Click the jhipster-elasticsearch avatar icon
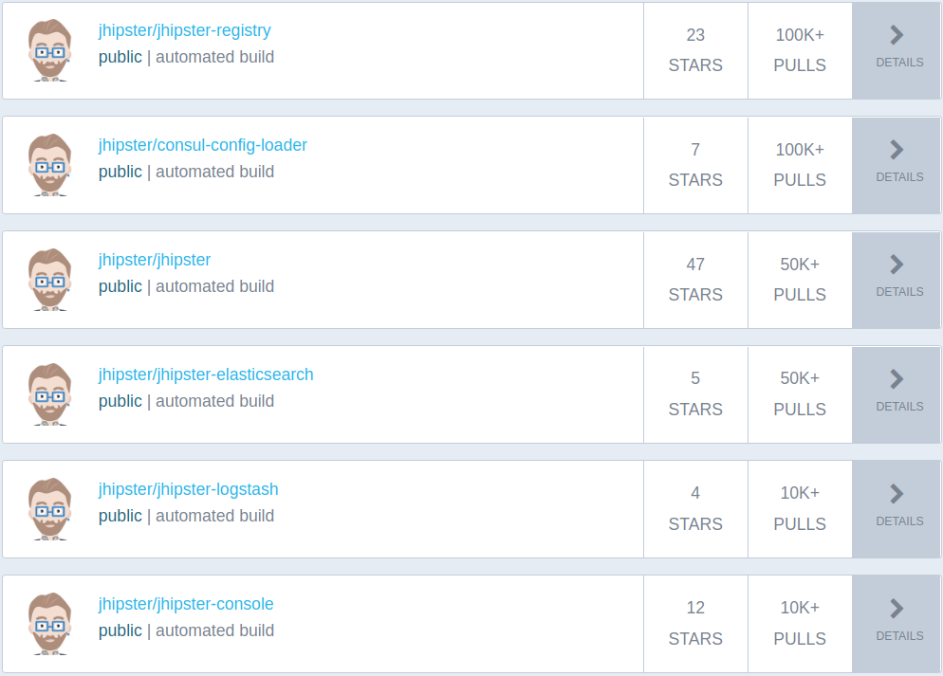943x676 pixels. click(x=49, y=394)
